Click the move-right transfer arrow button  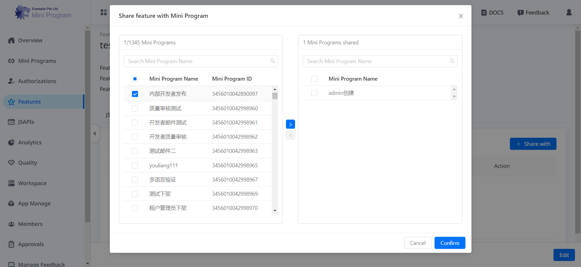(290, 124)
